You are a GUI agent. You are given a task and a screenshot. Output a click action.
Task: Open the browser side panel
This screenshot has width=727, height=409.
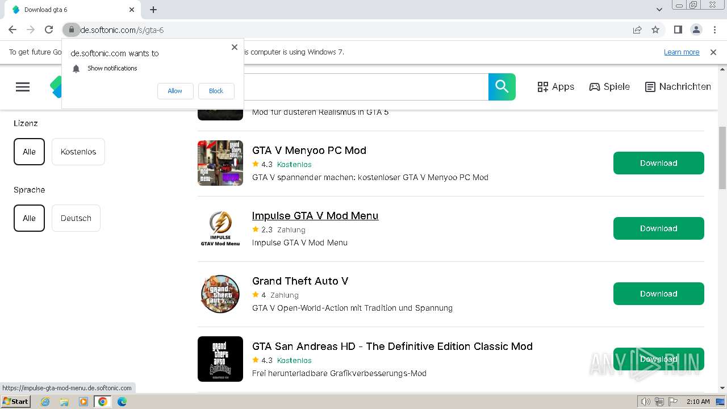click(x=678, y=30)
